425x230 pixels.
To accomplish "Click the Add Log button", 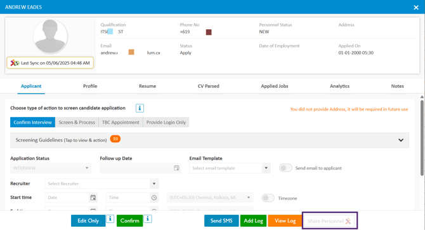I will click(254, 220).
